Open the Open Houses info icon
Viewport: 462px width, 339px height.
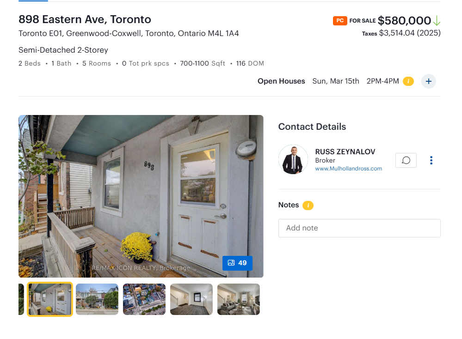point(408,81)
